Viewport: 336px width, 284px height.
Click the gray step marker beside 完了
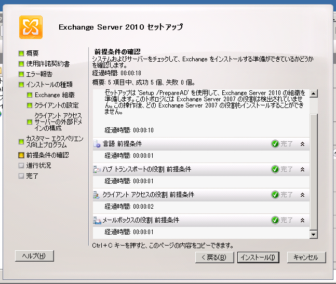coord(21,176)
